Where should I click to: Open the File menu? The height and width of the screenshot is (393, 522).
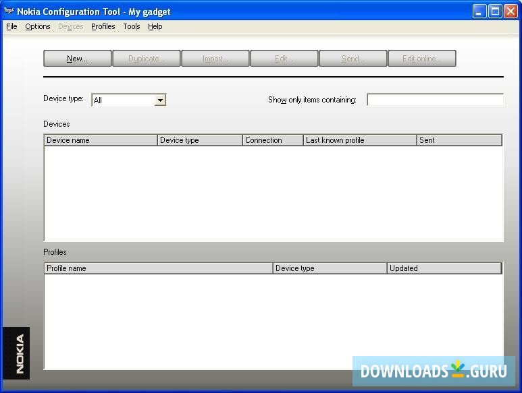point(11,26)
